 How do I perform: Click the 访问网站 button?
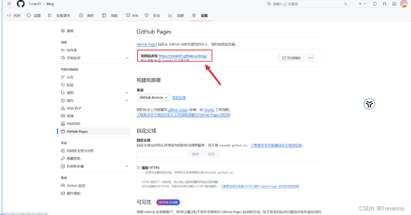pos(291,58)
